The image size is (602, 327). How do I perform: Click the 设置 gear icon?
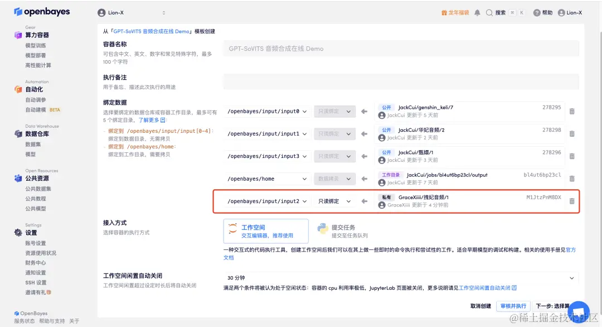18,233
